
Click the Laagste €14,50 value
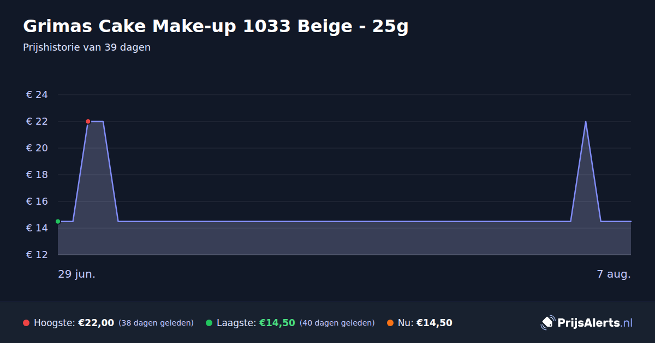[x=277, y=323]
